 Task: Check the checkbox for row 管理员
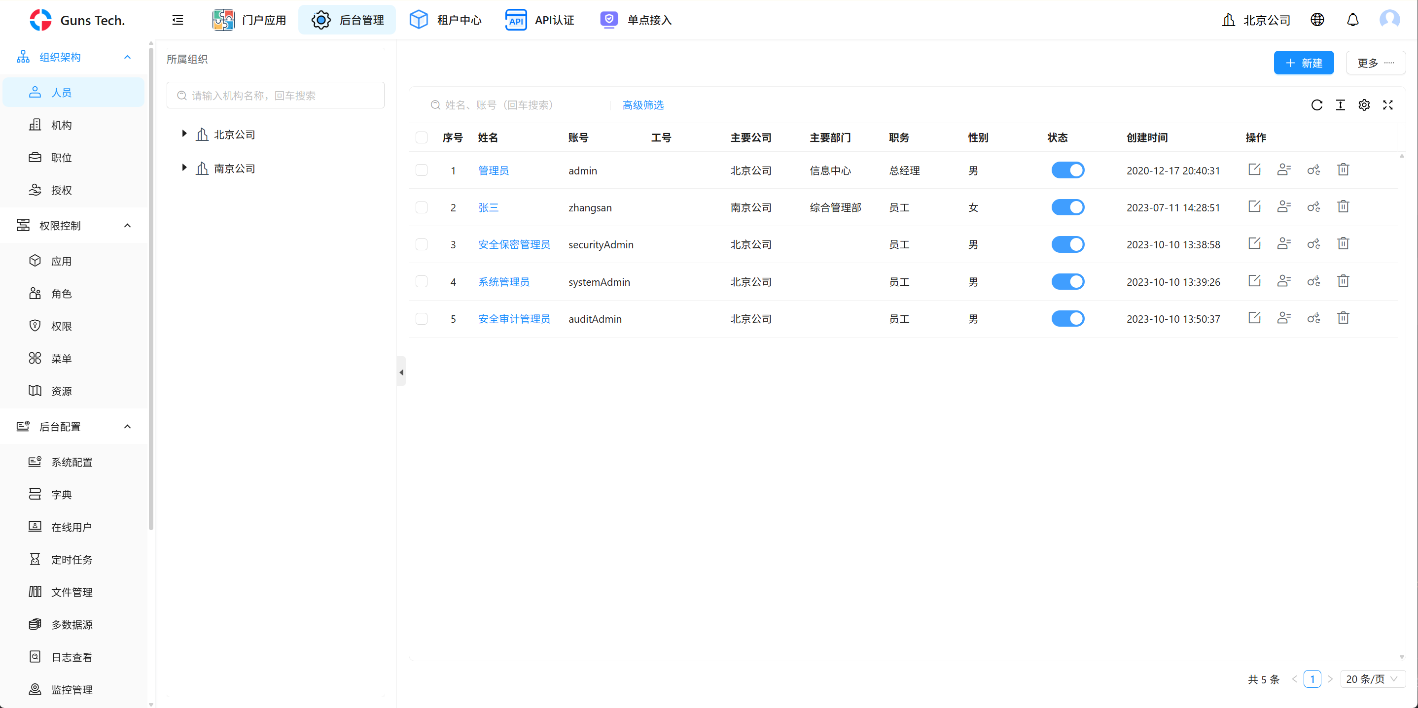[422, 170]
